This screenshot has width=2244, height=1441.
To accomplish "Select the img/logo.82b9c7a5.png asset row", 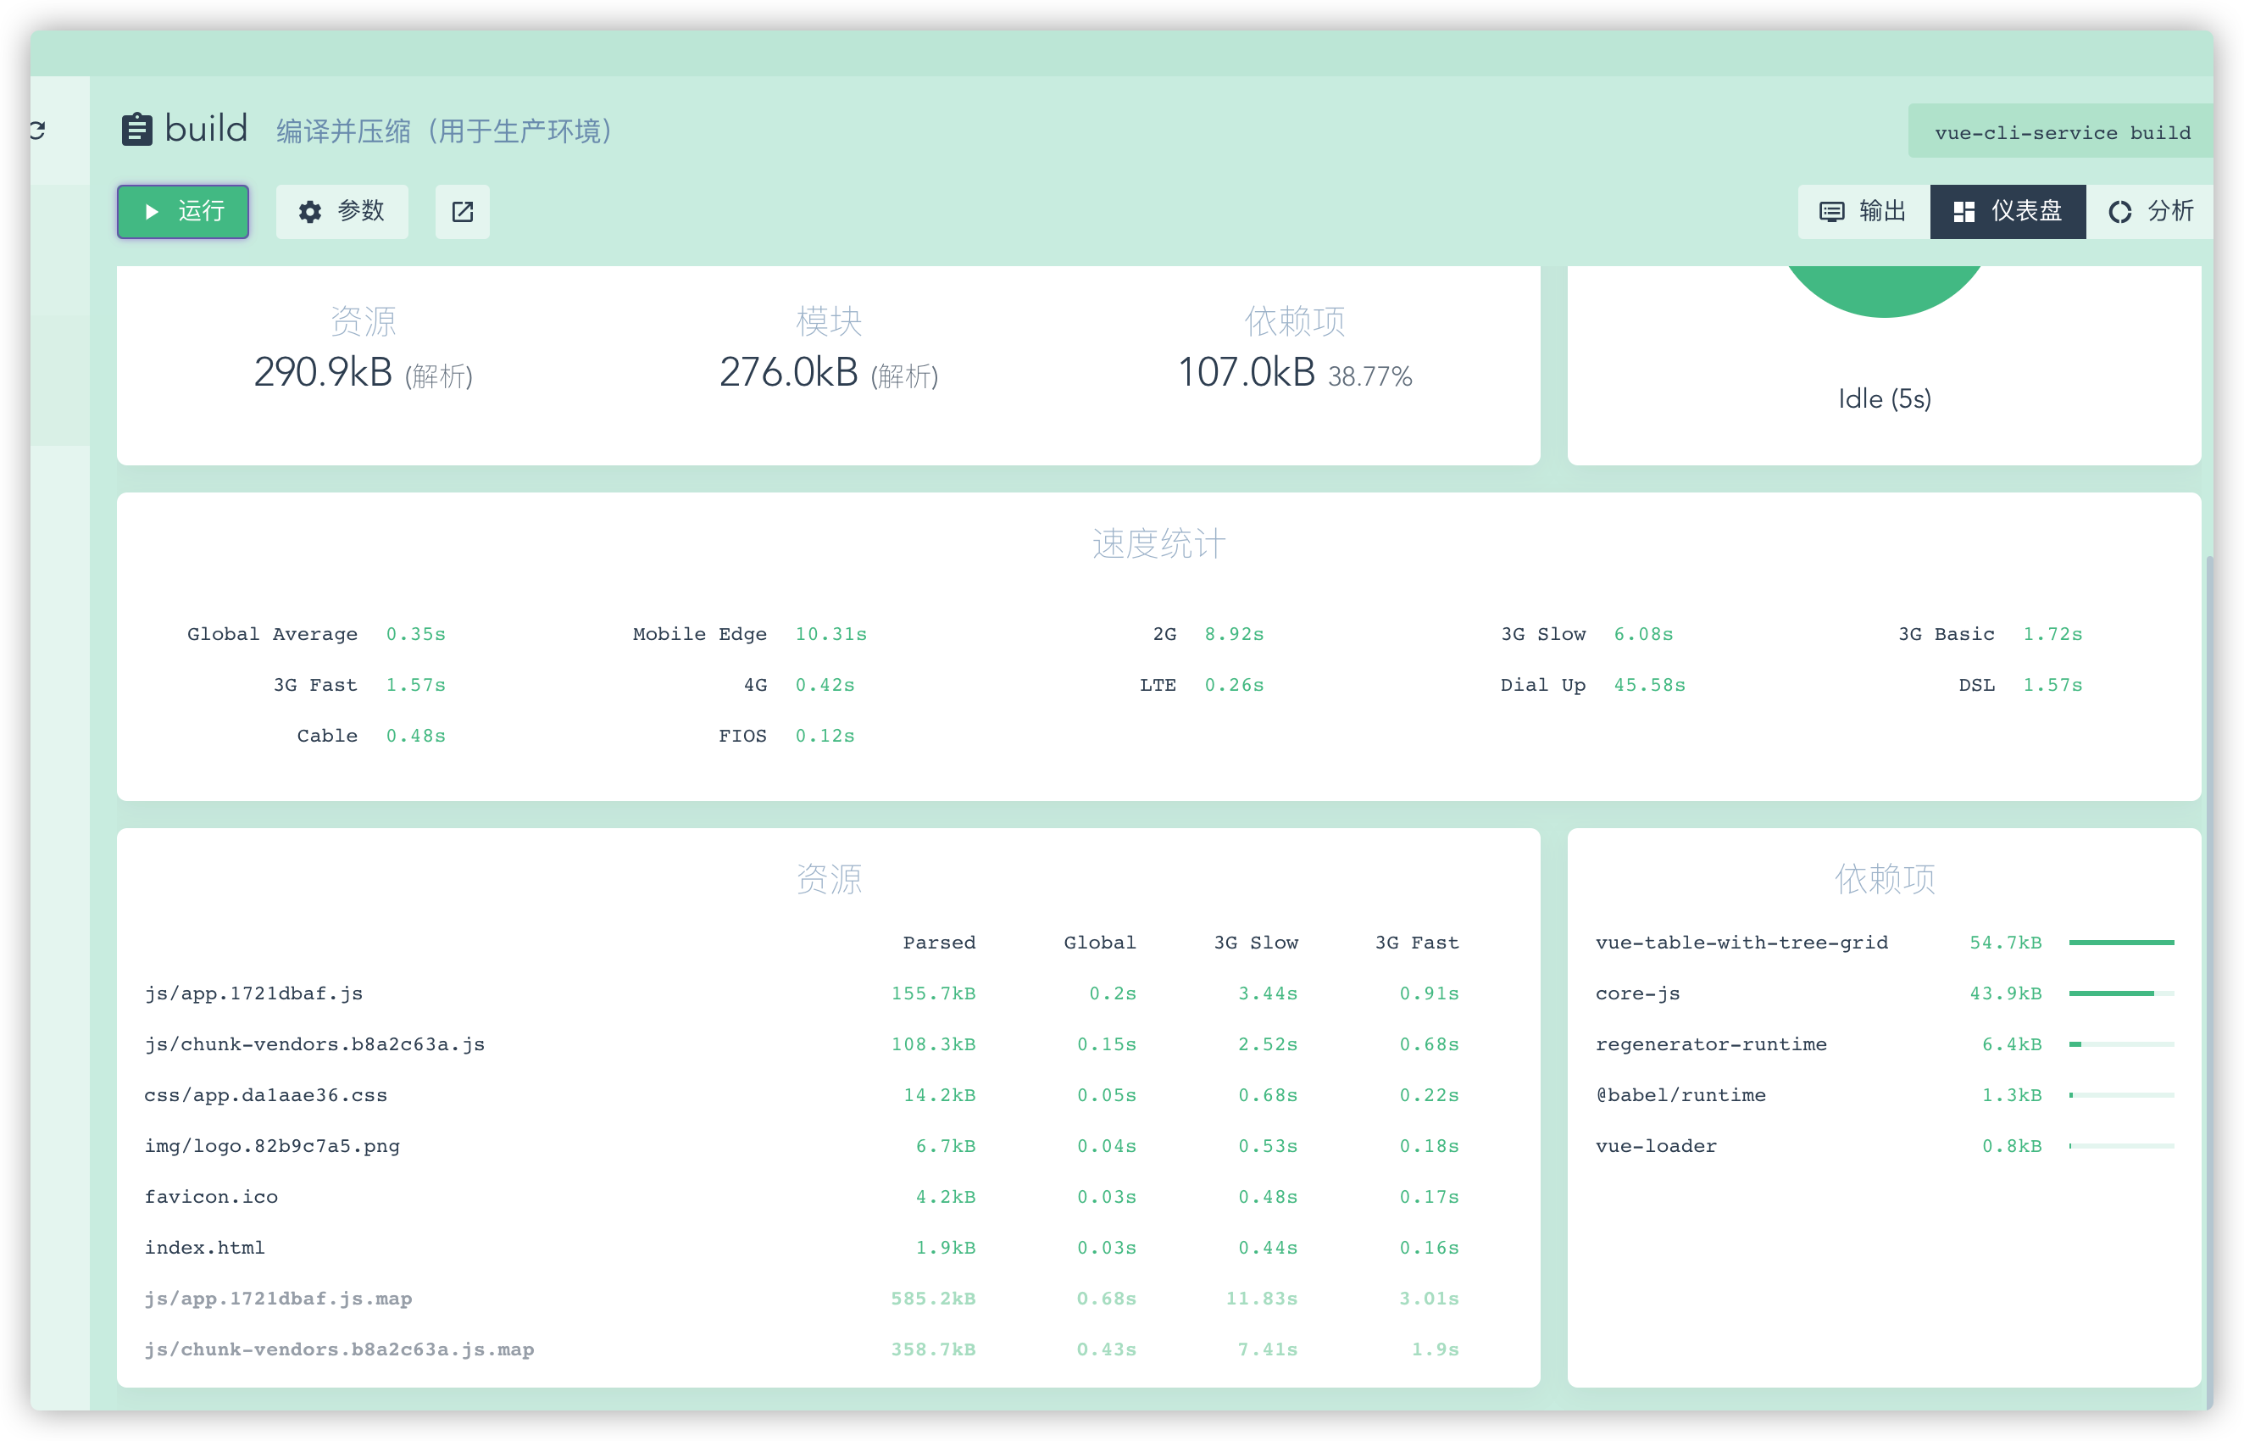I will [828, 1145].
